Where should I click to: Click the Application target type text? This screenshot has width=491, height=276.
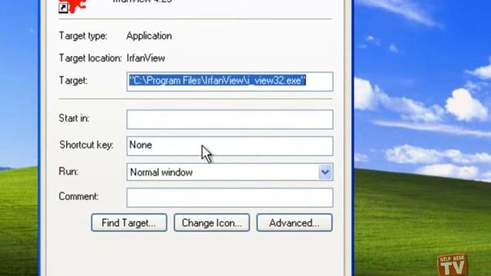point(149,36)
